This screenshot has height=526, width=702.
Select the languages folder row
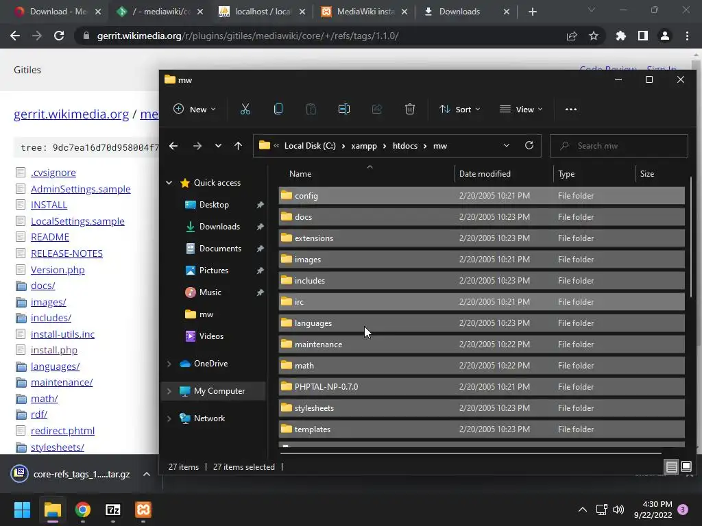pos(481,323)
